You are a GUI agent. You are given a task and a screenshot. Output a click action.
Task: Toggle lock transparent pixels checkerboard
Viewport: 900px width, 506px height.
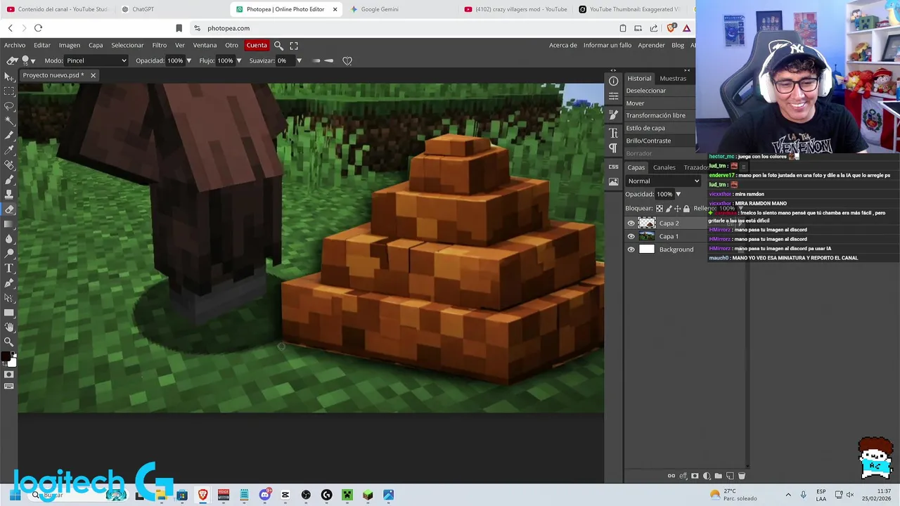tap(660, 209)
